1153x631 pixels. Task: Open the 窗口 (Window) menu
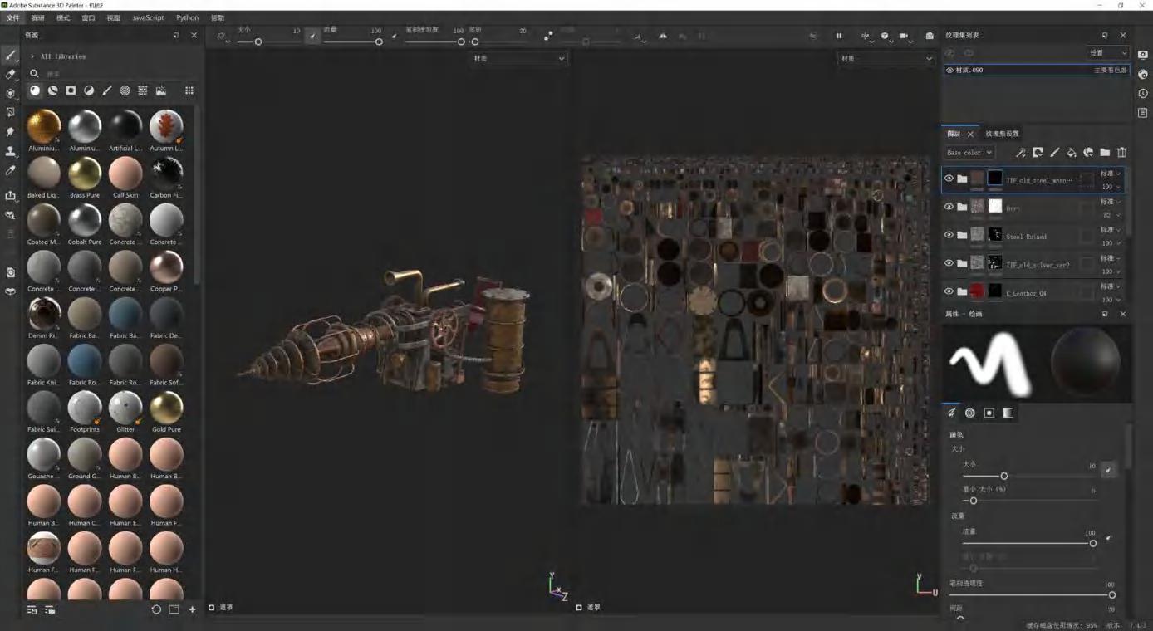88,17
